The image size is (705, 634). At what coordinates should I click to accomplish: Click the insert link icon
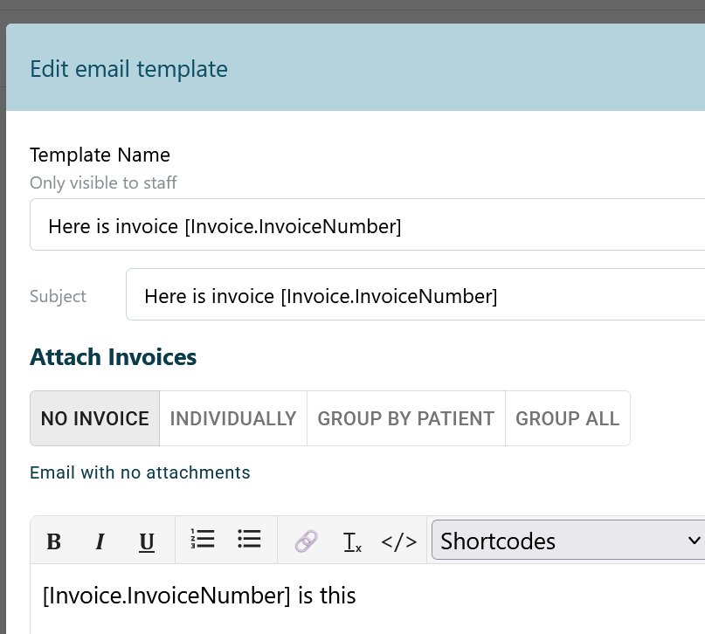306,541
